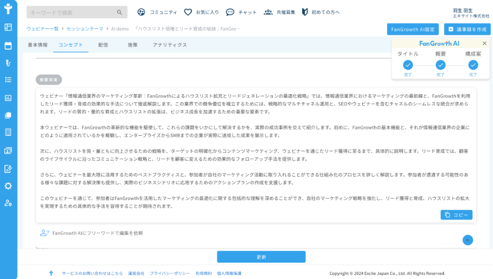Go to ウェビナー一覧 breadcrumb link
The image size is (493, 279).
tap(43, 28)
